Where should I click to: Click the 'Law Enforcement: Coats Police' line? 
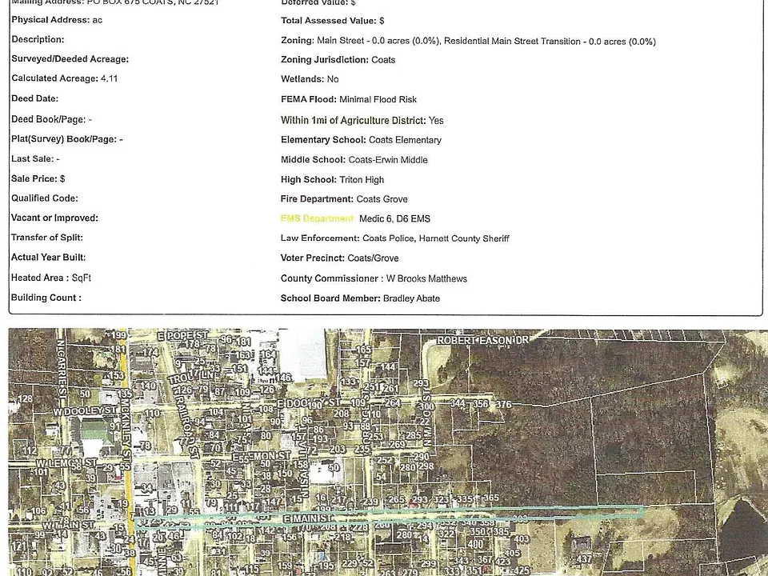[394, 238]
